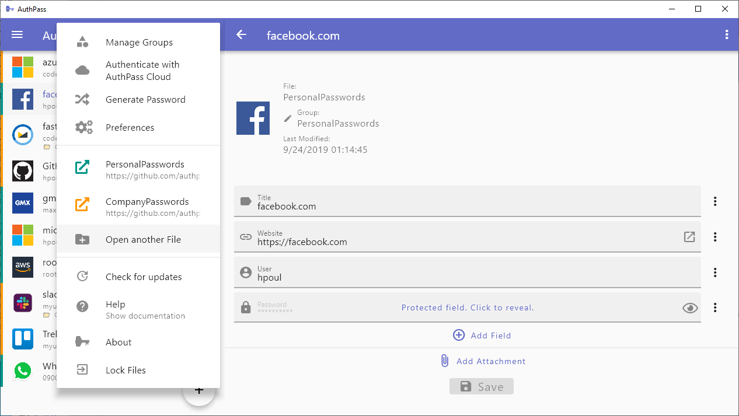
Task: Click the Manage Groups shapes icon
Action: pos(82,42)
